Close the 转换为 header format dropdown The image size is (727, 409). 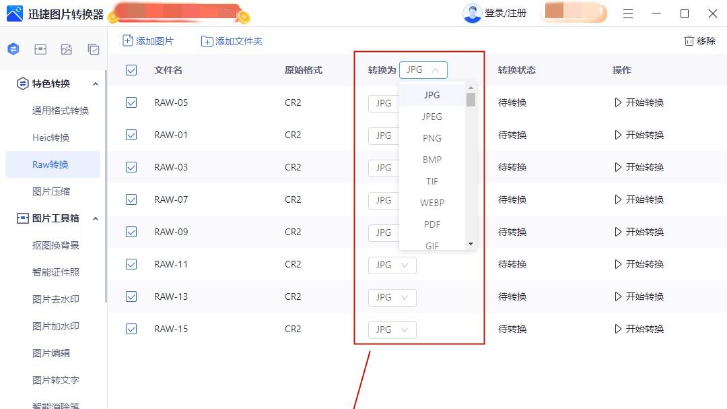click(423, 69)
